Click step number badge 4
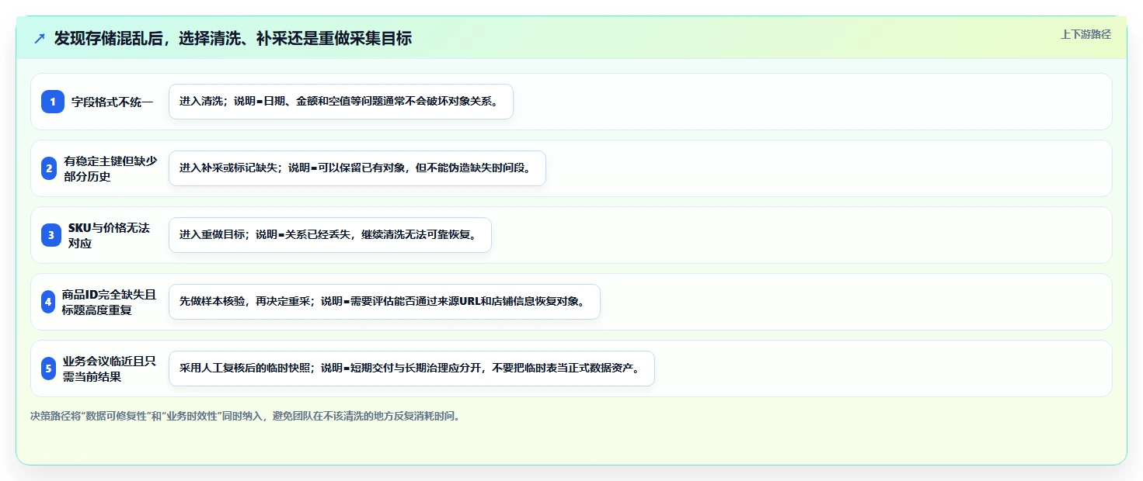This screenshot has height=481, width=1143. coord(48,302)
